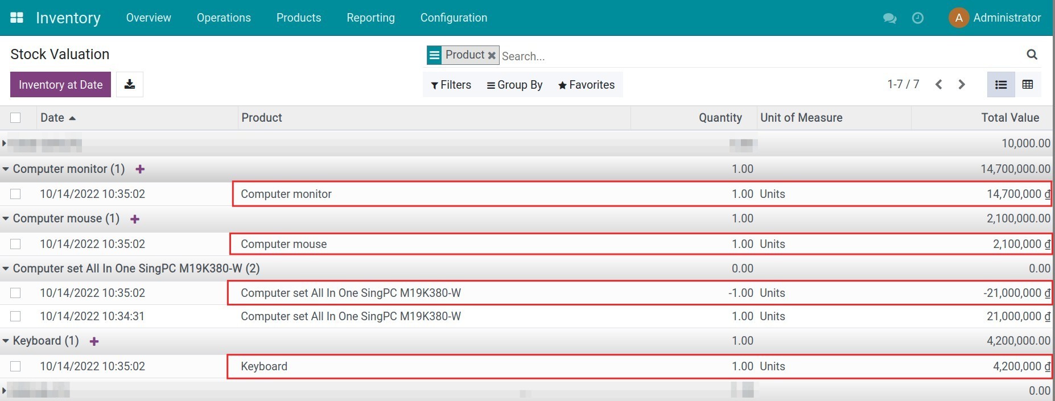The image size is (1055, 401).
Task: Tick the Computer mouse row checkbox
Action: (x=15, y=244)
